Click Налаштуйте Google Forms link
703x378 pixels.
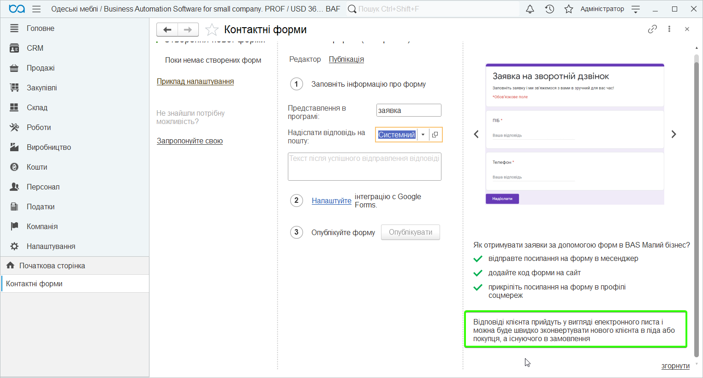tap(332, 201)
